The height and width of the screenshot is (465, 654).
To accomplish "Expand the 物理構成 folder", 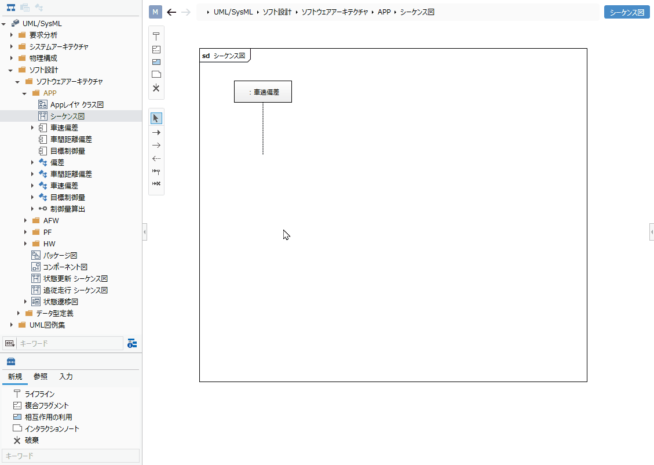I will click(11, 59).
